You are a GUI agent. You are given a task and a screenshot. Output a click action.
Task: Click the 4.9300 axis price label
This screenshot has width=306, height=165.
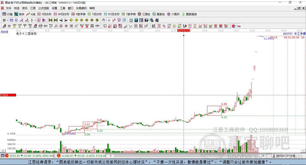pos(11,134)
